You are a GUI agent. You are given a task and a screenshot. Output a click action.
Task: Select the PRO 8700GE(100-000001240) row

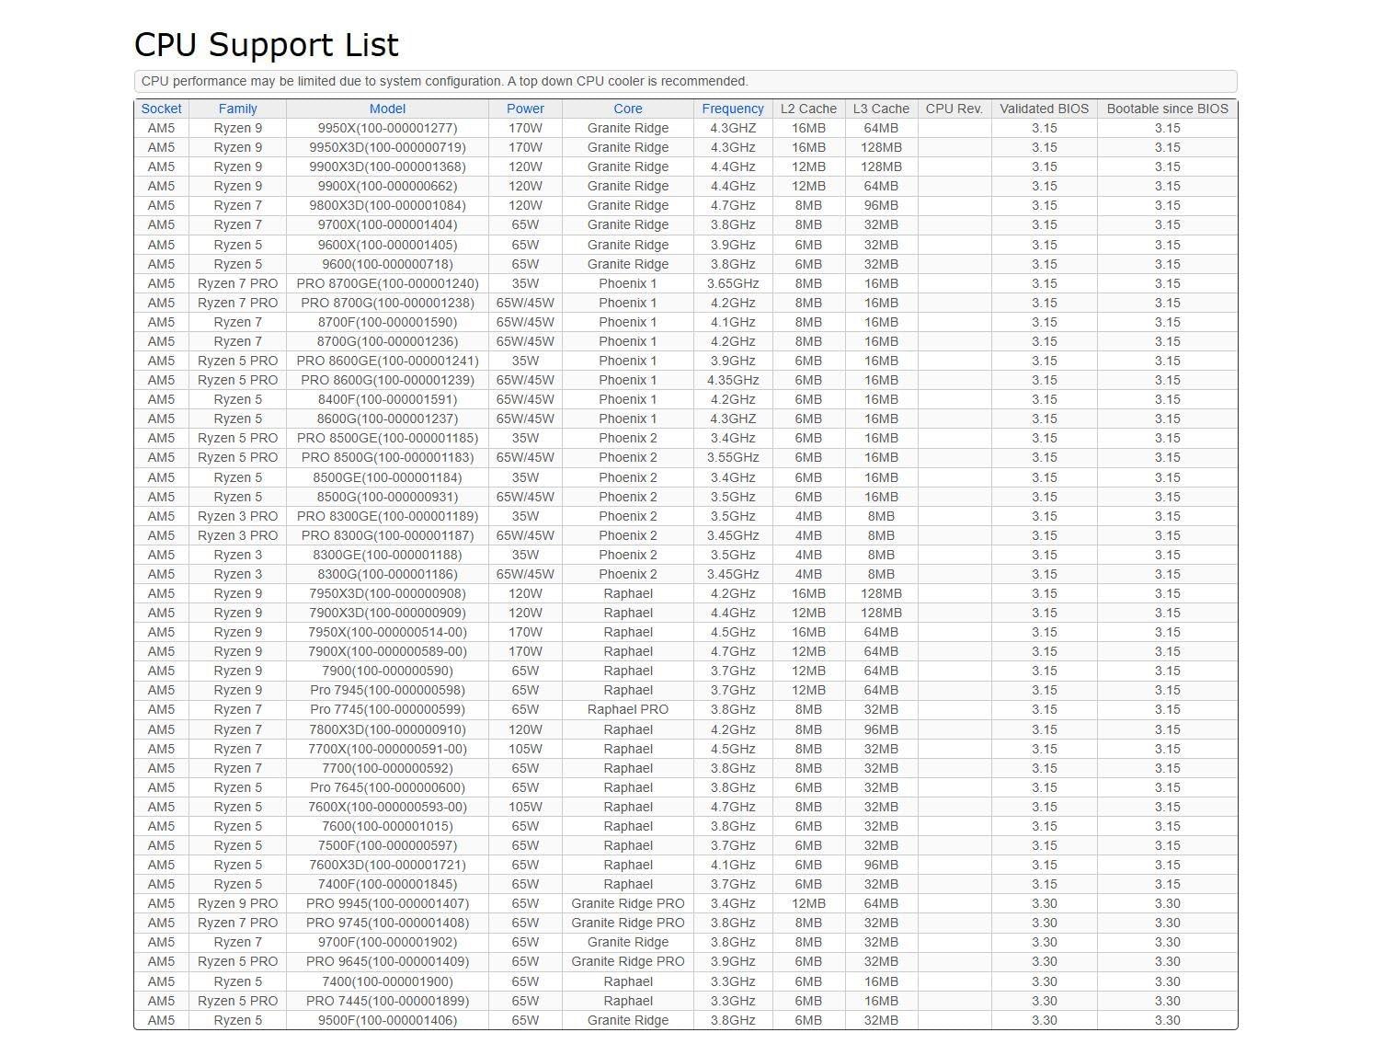click(387, 283)
